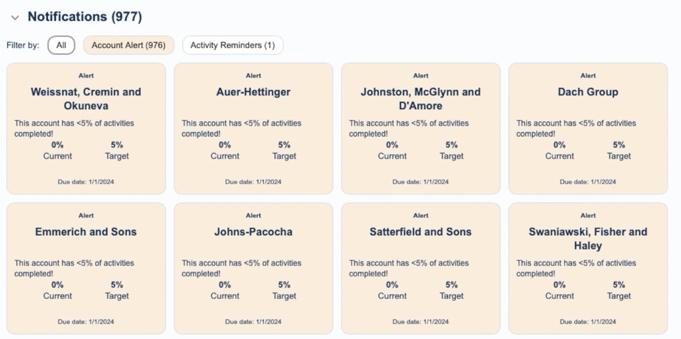Click 0% Current on Emmerich and Sons card
This screenshot has height=339, width=681.
pyautogui.click(x=57, y=290)
